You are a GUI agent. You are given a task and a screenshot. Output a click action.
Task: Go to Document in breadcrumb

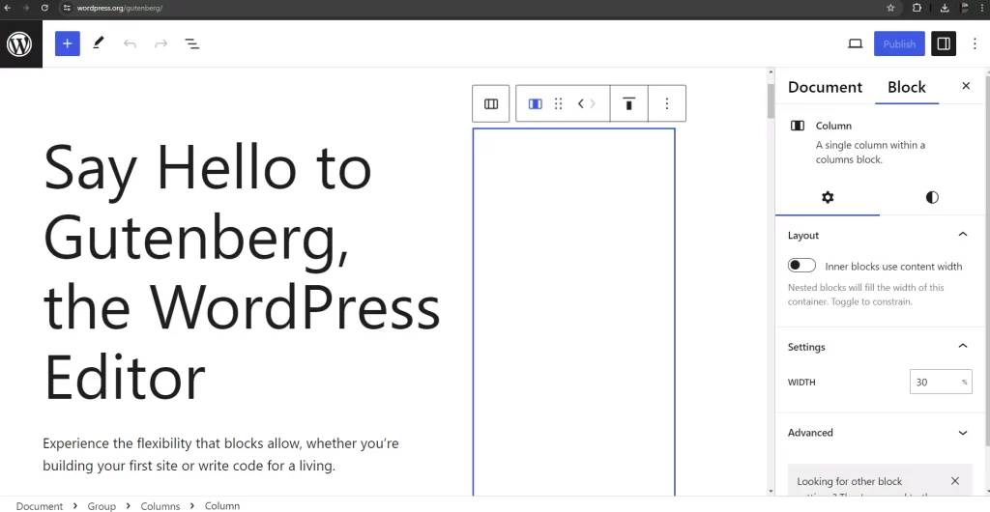click(x=39, y=505)
